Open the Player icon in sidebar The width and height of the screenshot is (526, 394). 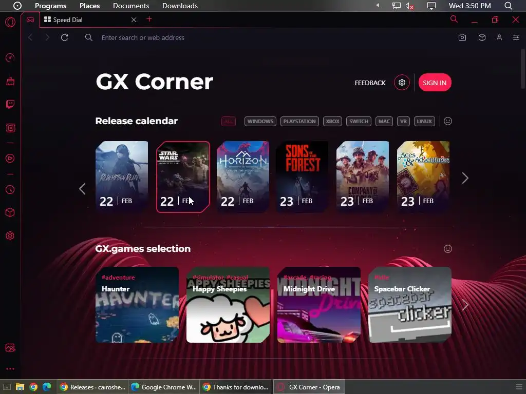10,158
